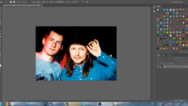
Task: Lock all padlock icon in the Layers lock row
Action: [x=172, y=64]
